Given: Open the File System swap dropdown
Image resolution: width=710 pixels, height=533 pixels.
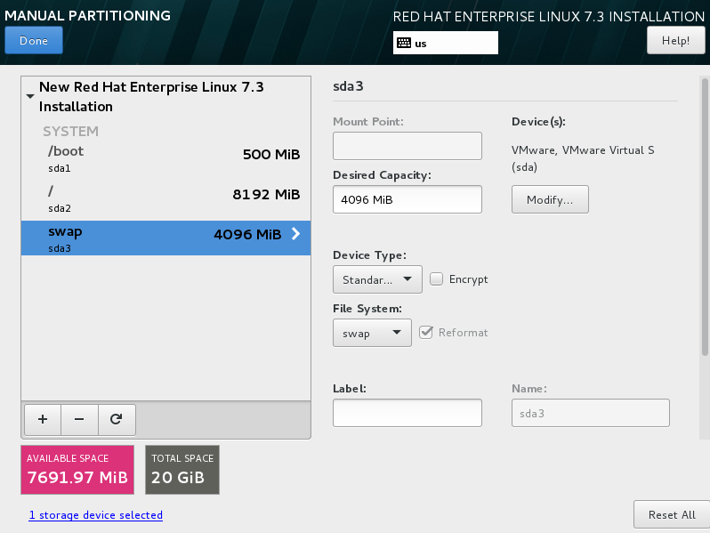Looking at the screenshot, I should coord(372,333).
